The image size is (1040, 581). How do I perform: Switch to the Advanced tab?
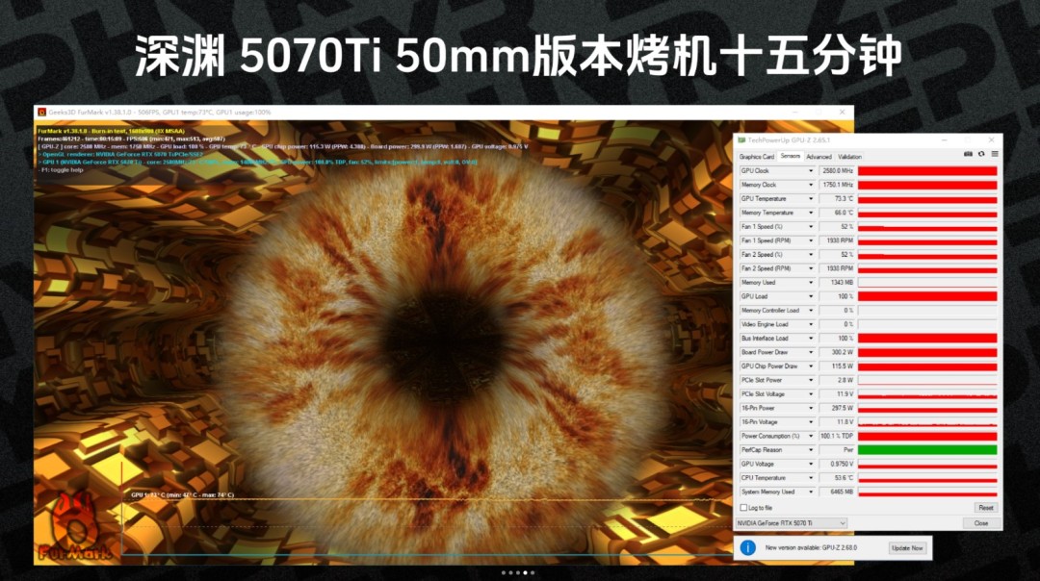point(819,156)
